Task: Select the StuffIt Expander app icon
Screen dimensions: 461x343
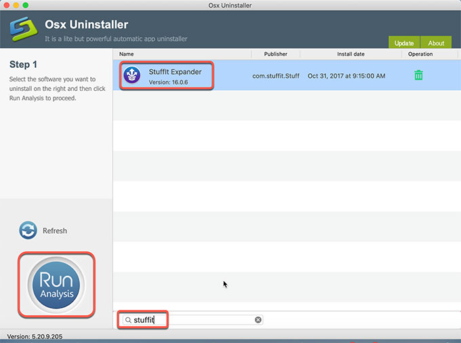Action: [132, 75]
